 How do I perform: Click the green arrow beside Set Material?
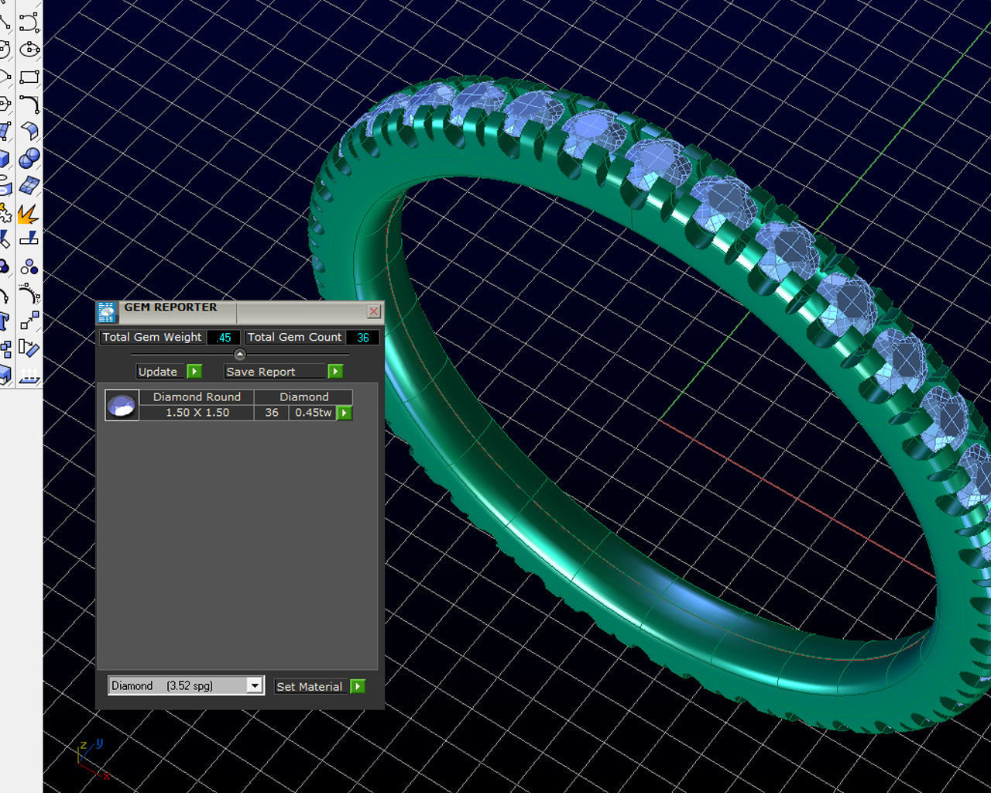(x=358, y=686)
